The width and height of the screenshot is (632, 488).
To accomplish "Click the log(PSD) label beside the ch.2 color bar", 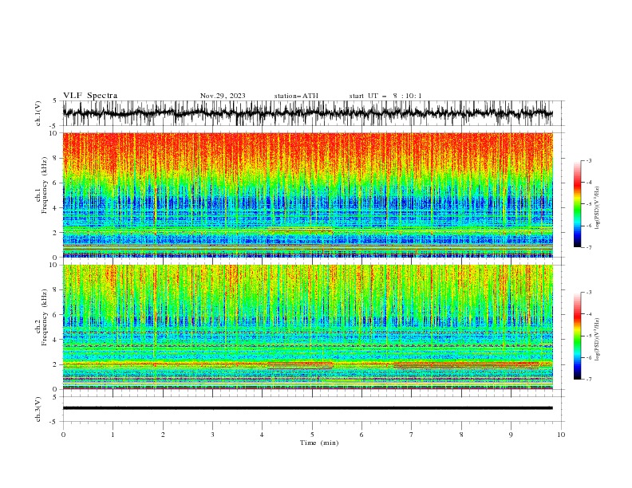I will [597, 338].
